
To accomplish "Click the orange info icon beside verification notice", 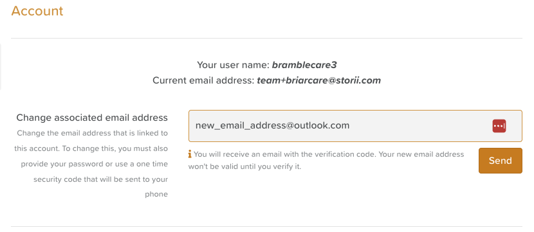I will (x=190, y=154).
